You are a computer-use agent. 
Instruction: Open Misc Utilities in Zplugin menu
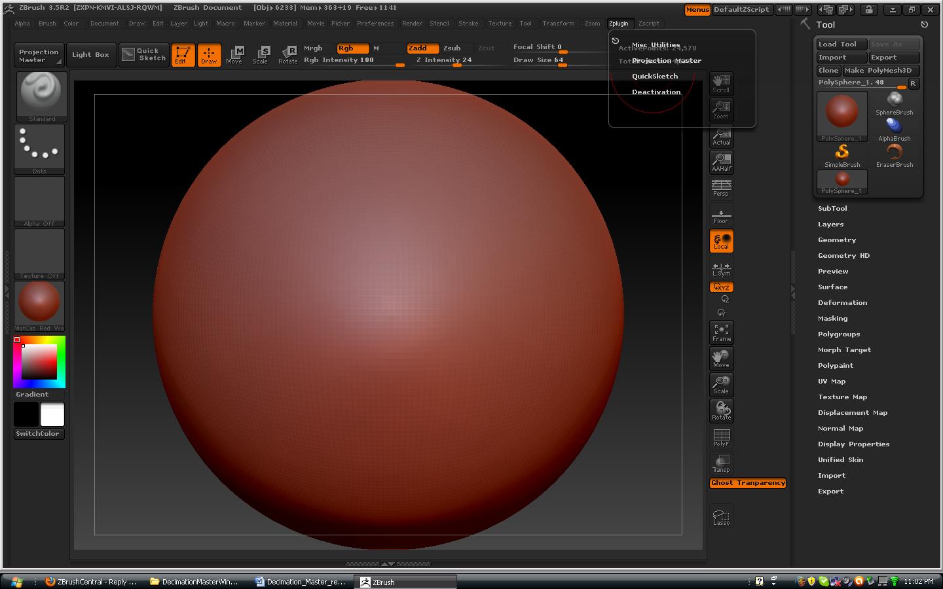(x=656, y=45)
